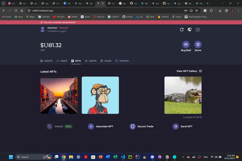Click the install app icon in address bar
This screenshot has width=242, height=161.
pos(191,10)
